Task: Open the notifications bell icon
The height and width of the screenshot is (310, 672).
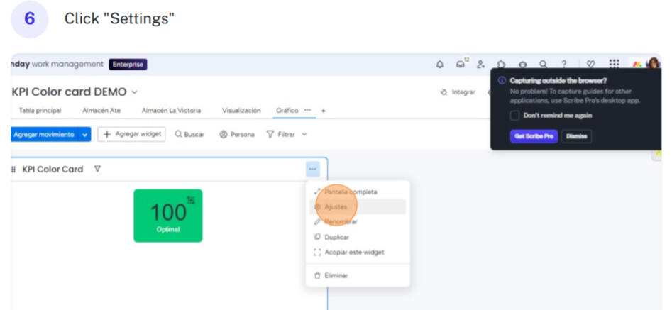Action: click(x=440, y=65)
